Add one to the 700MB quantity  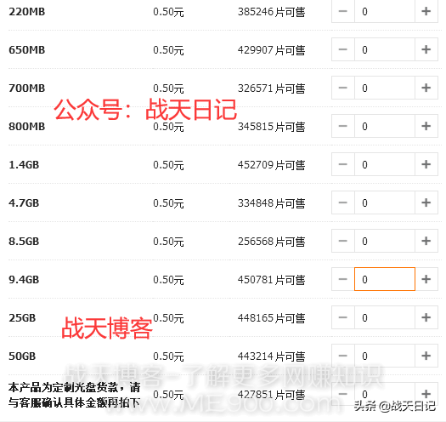426,88
